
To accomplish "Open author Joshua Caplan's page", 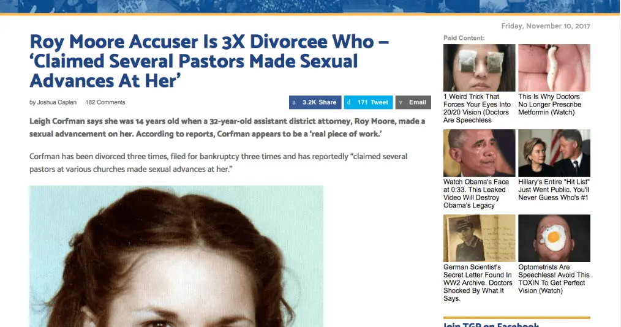I will [56, 102].
